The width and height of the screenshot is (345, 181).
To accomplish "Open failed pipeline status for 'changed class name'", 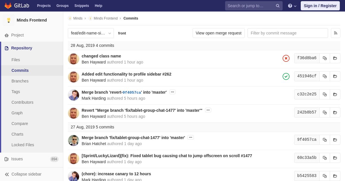I will [x=286, y=58].
